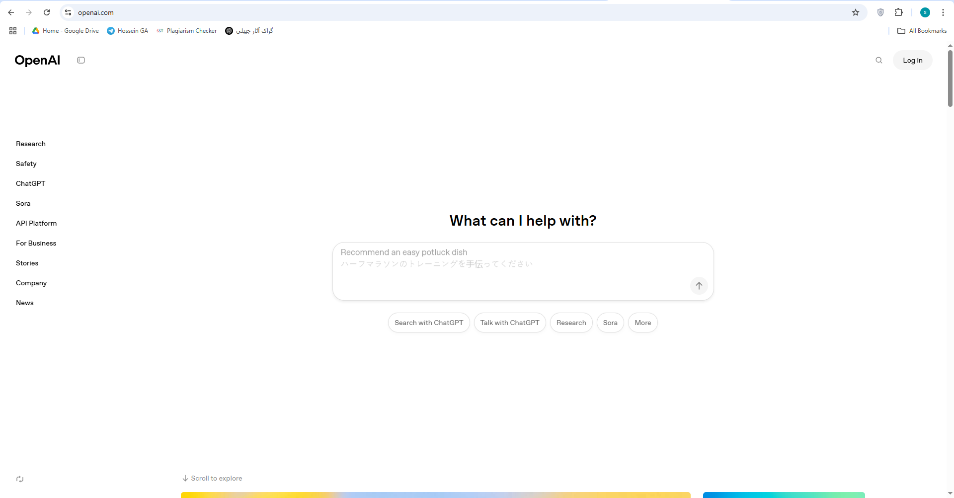Open Chrome three-dot menu
This screenshot has width=954, height=498.
[x=943, y=12]
